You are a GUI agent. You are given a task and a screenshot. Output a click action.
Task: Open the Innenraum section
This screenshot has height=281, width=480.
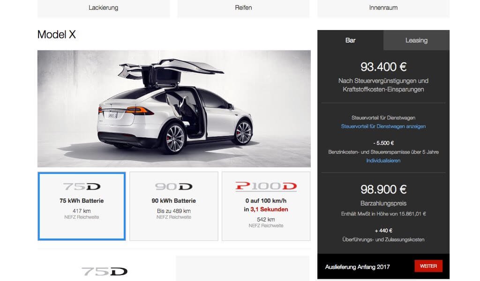point(383,8)
